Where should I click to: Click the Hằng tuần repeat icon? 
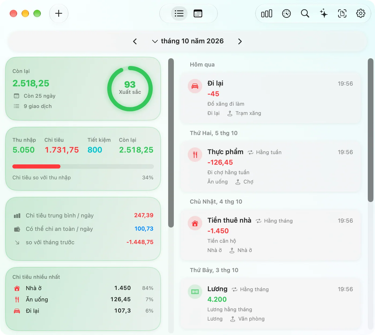coord(250,152)
